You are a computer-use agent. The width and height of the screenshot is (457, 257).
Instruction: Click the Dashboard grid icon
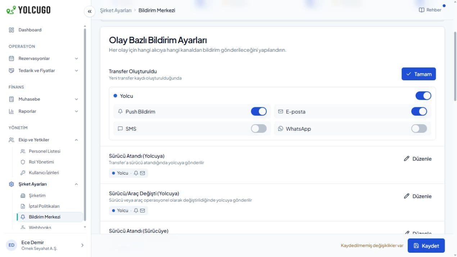tap(12, 30)
